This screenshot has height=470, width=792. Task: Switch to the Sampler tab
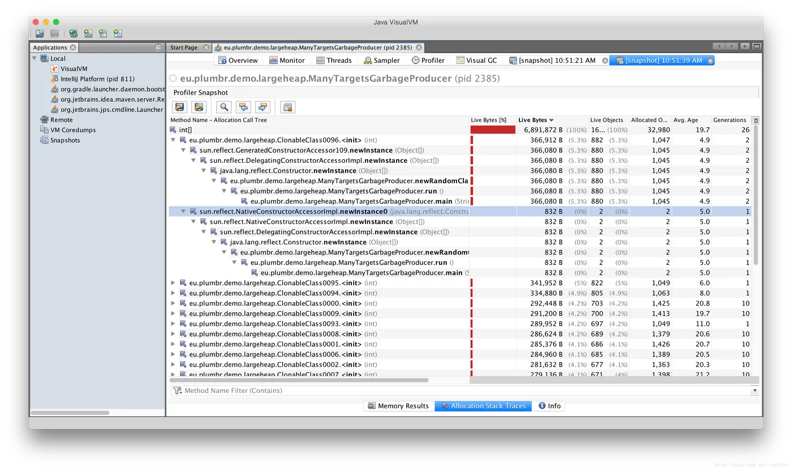coord(382,61)
